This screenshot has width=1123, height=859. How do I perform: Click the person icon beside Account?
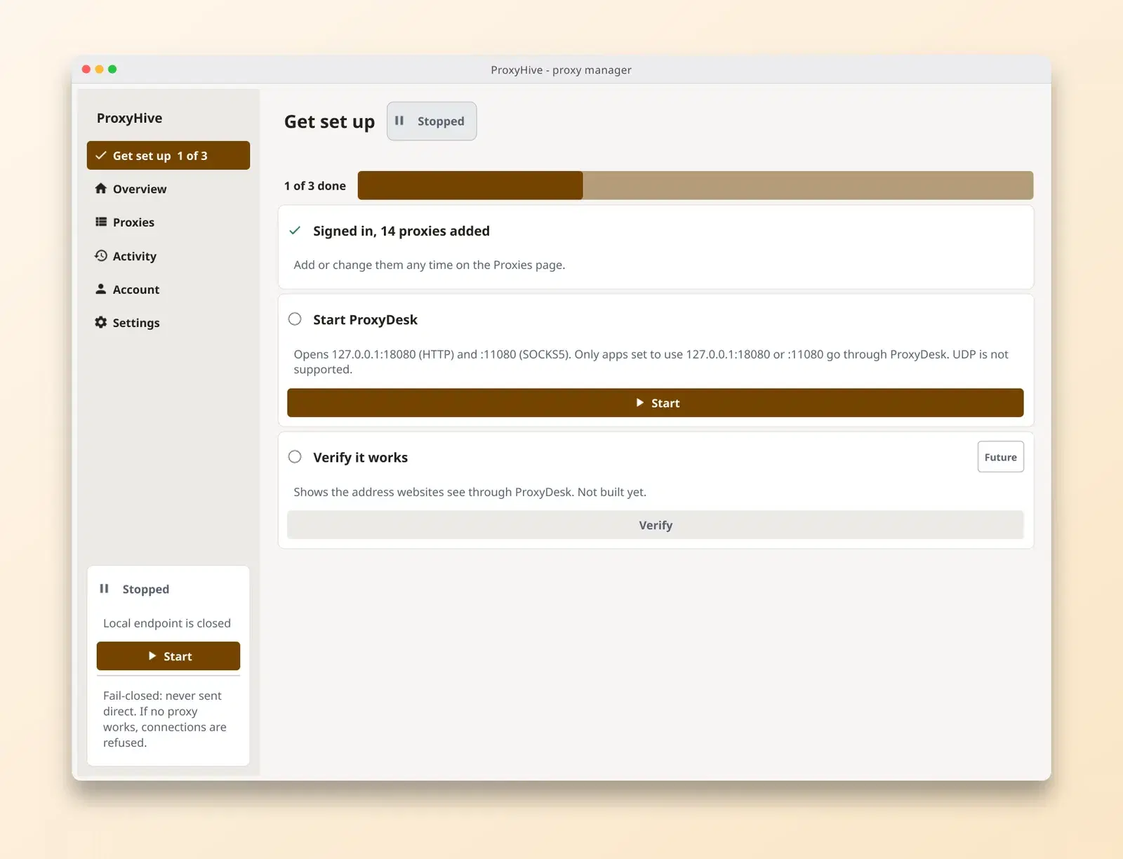pos(101,289)
